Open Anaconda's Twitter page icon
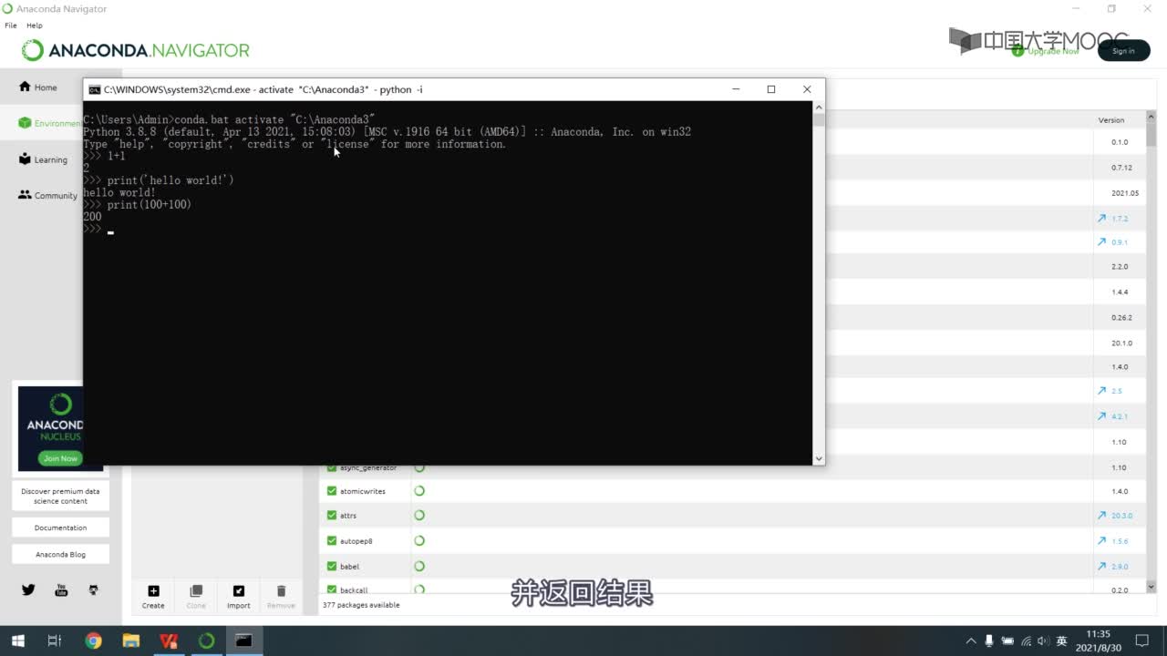 pos(28,589)
